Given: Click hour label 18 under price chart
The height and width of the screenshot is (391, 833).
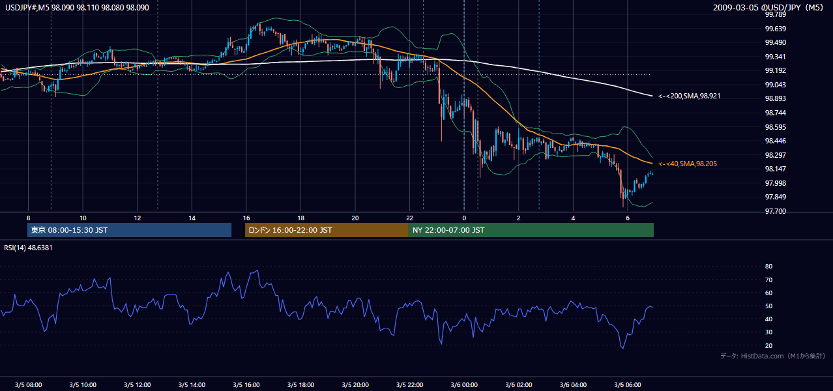Looking at the screenshot, I should (300, 218).
